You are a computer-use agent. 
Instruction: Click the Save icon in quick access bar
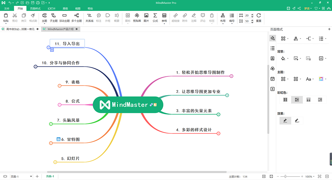pos(33,3)
